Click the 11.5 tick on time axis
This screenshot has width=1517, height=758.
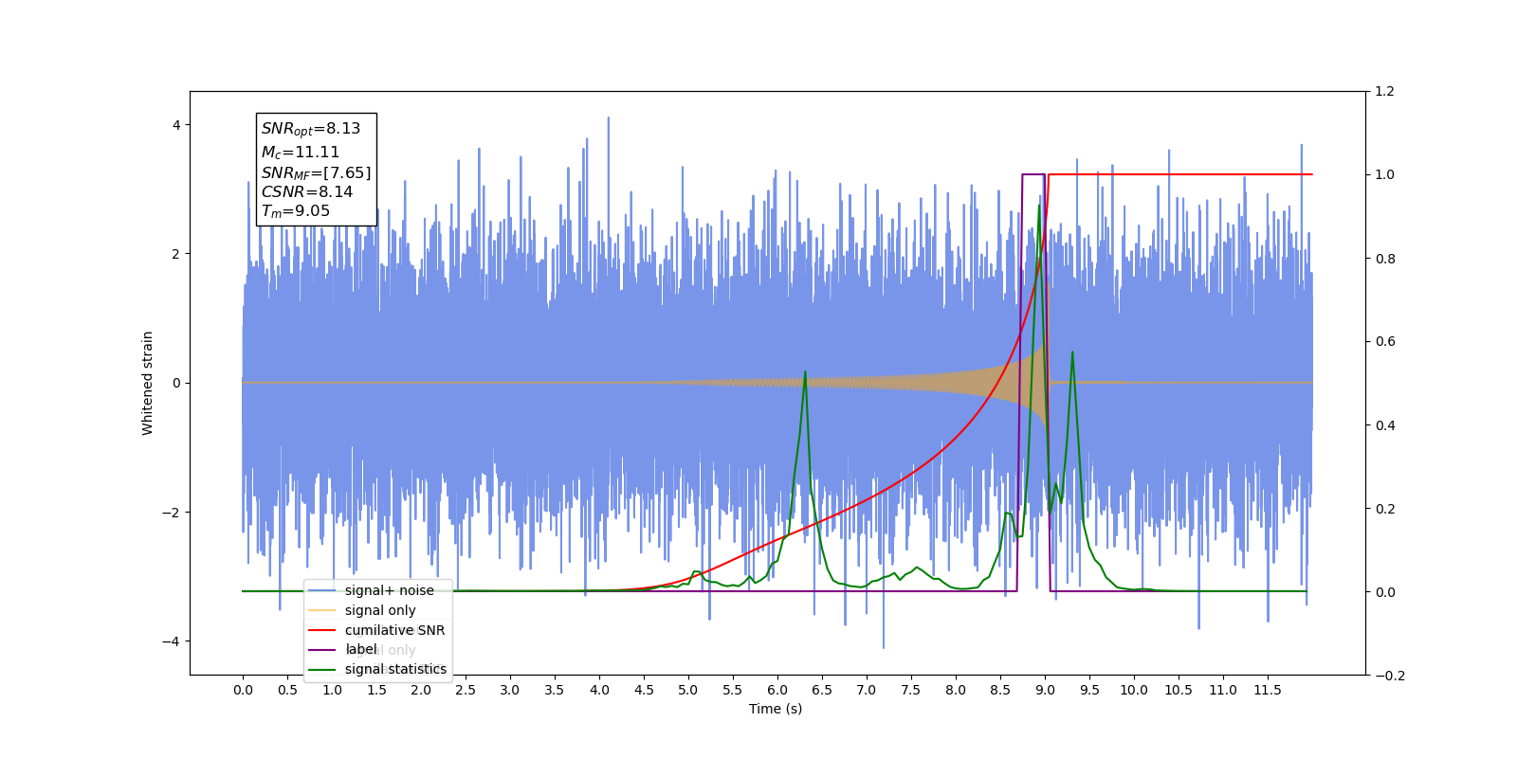tap(1268, 690)
